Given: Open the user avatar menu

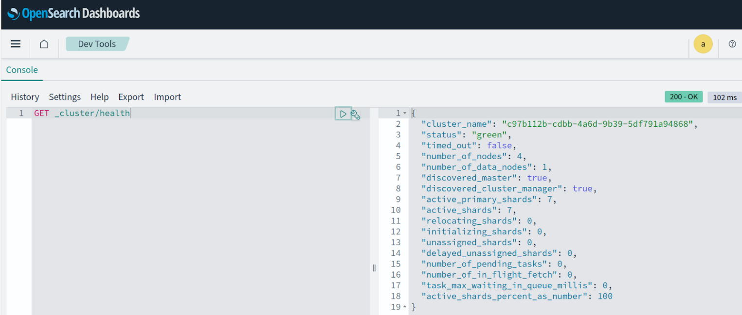Looking at the screenshot, I should pyautogui.click(x=703, y=44).
